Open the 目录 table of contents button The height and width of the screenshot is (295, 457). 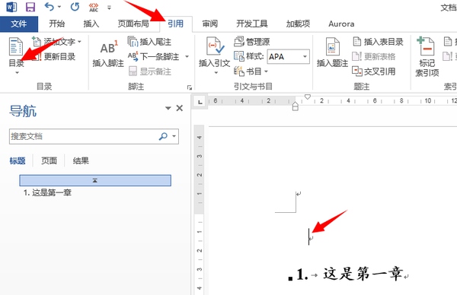(x=16, y=56)
